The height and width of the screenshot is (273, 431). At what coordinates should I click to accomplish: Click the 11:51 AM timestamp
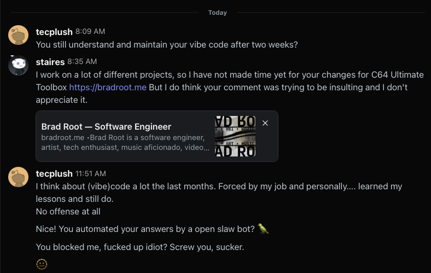(91, 173)
